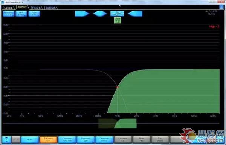The image size is (226, 145).
Task: Click the up-down arrows button in bottom bar
Action: [6, 140]
